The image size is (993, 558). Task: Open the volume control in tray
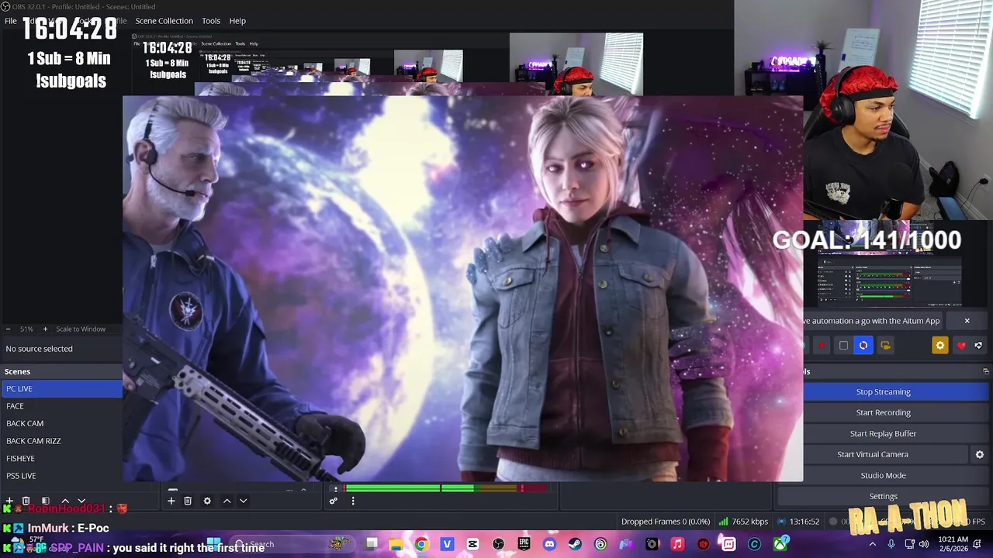pos(924,544)
